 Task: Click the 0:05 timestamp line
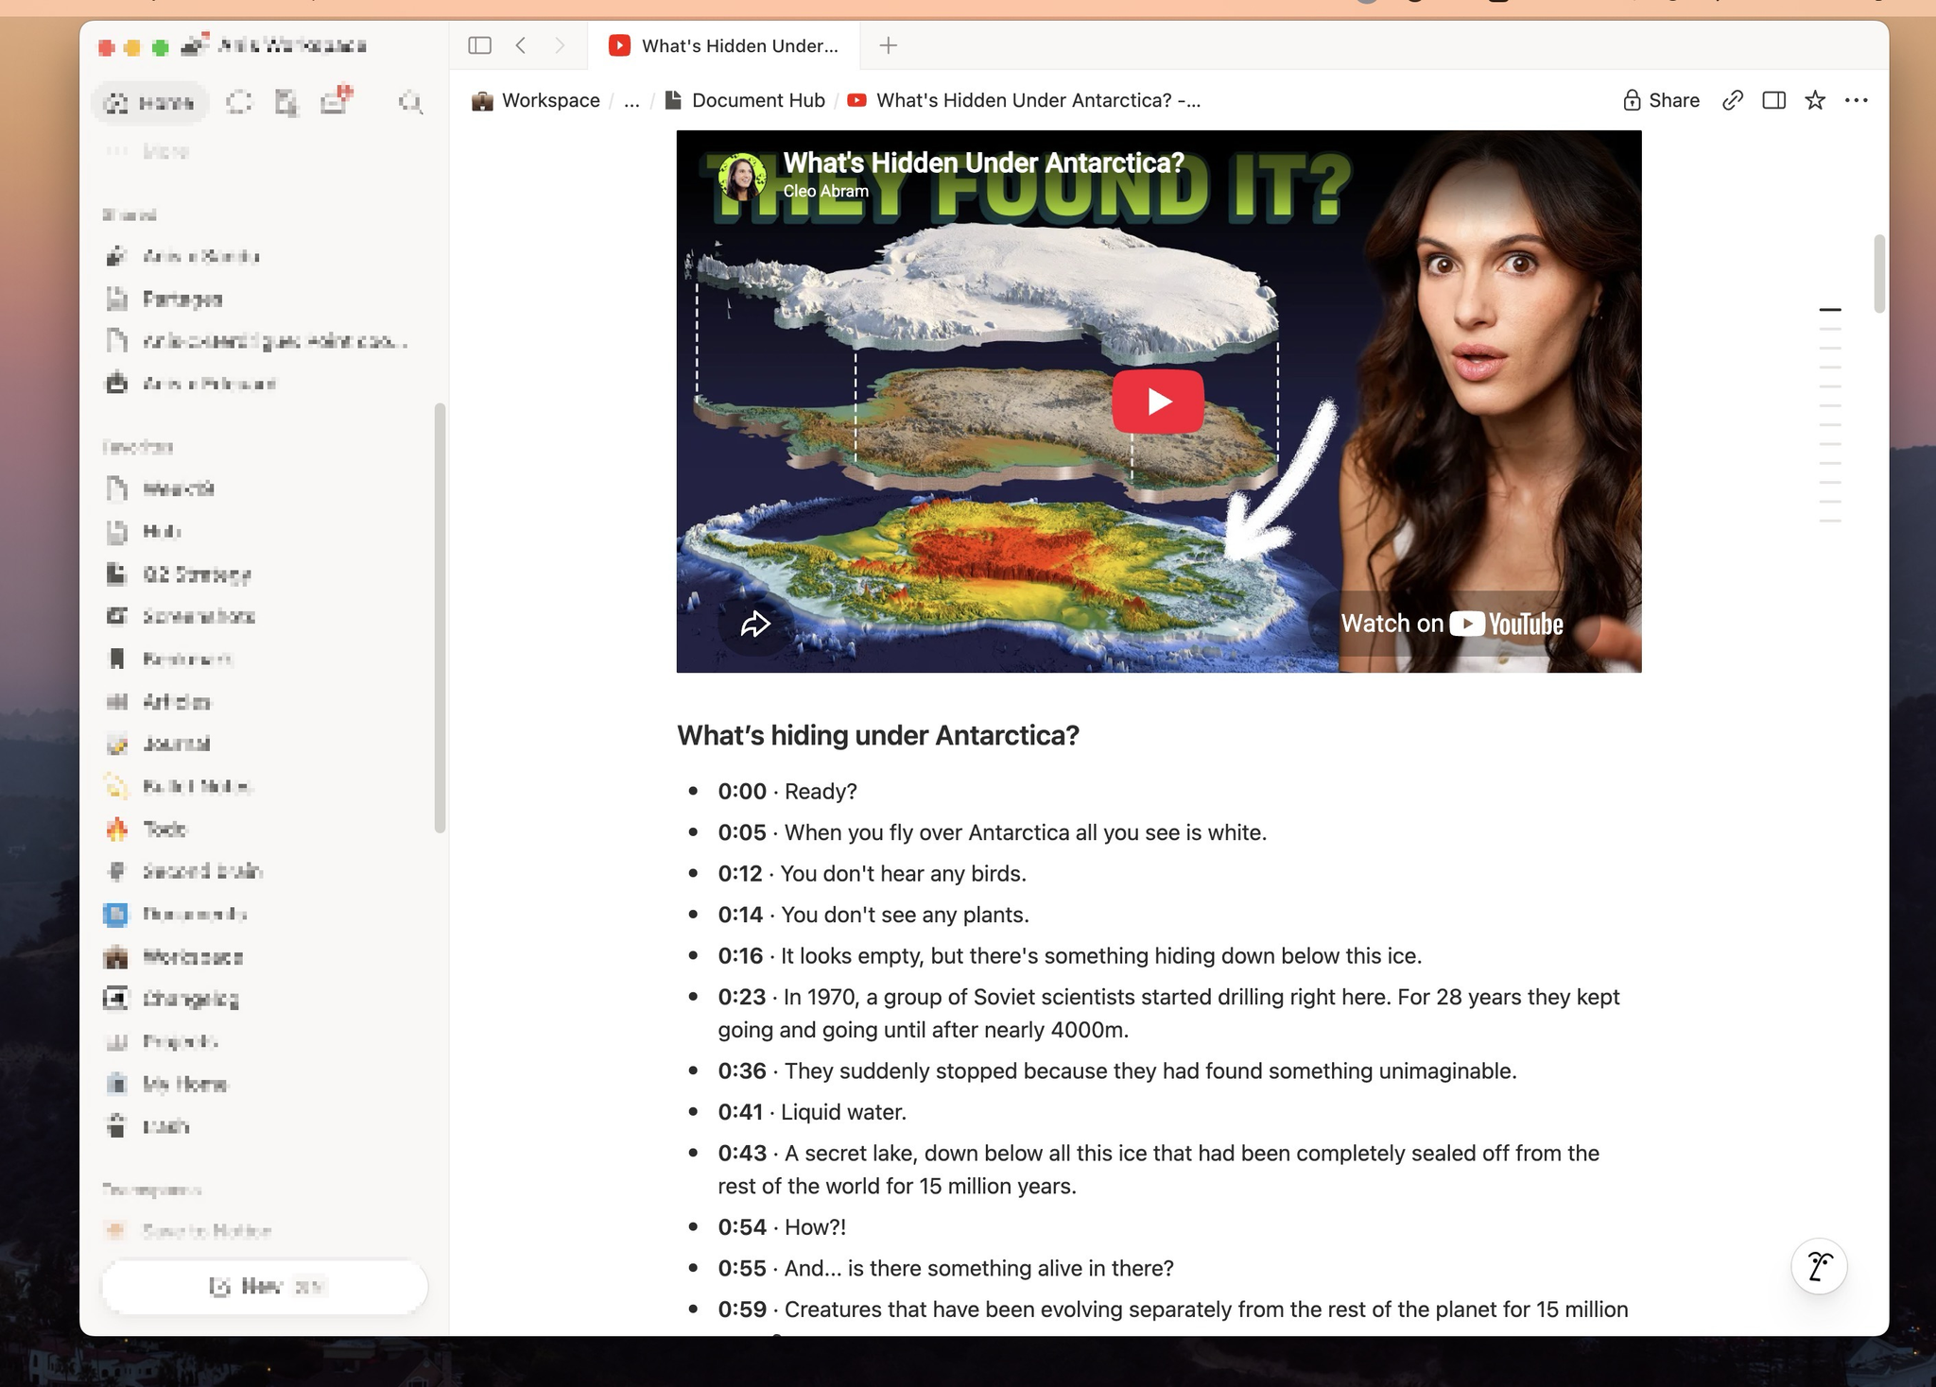993,832
